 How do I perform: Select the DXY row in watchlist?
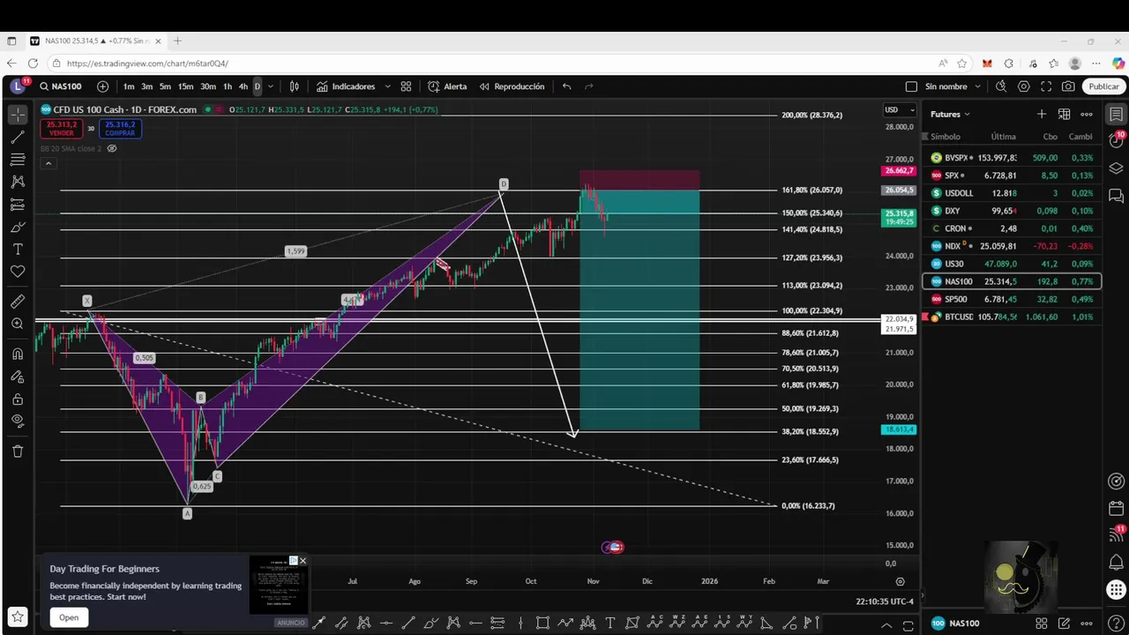pos(1012,211)
